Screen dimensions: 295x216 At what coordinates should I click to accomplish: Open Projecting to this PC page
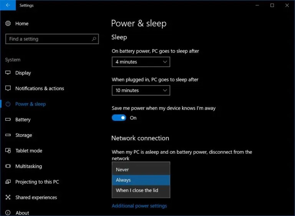click(x=37, y=182)
